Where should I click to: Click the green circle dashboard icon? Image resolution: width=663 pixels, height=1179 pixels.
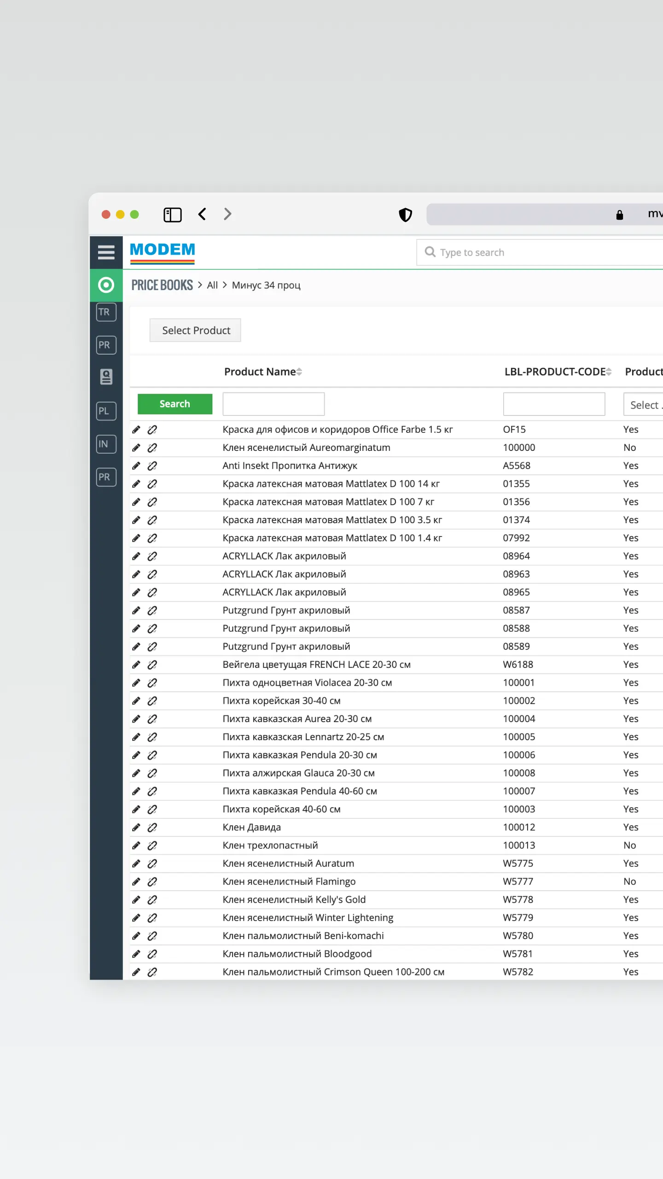coord(106,285)
